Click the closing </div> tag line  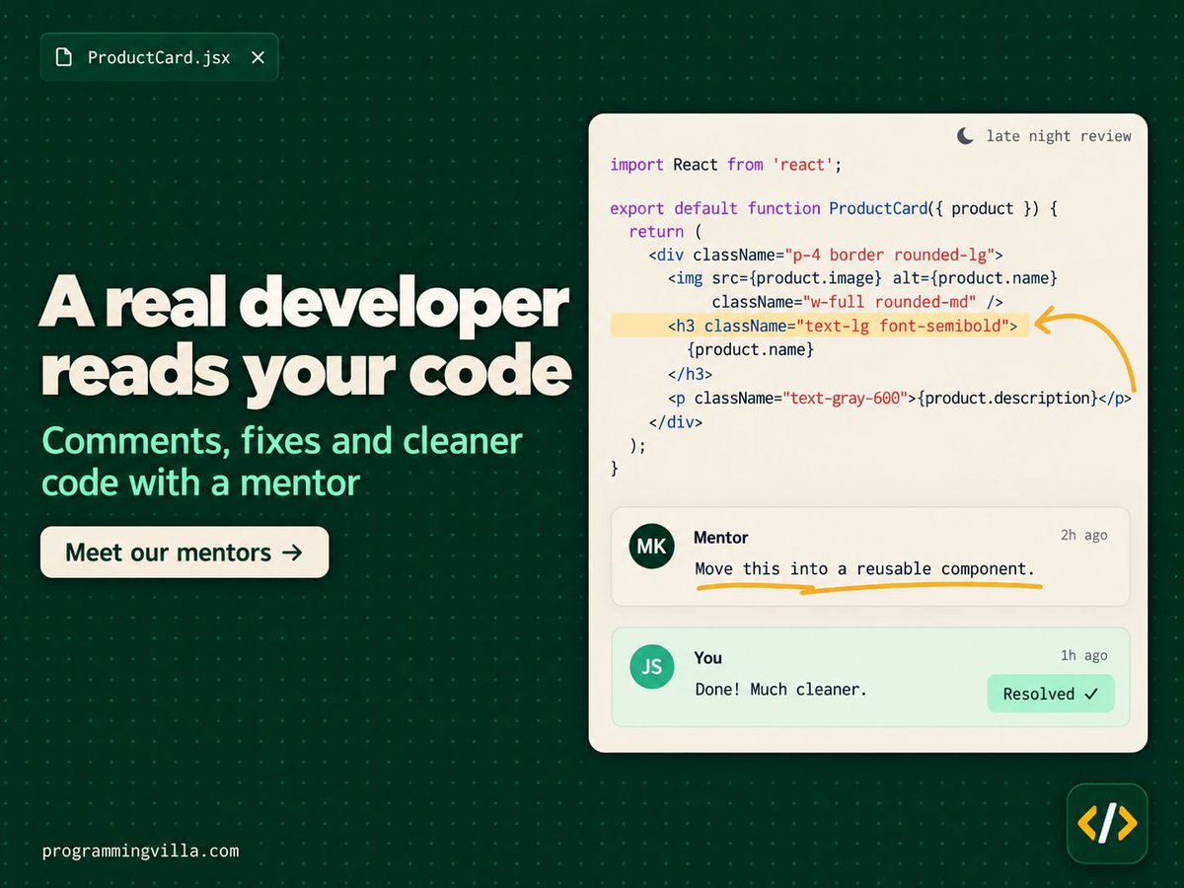675,421
